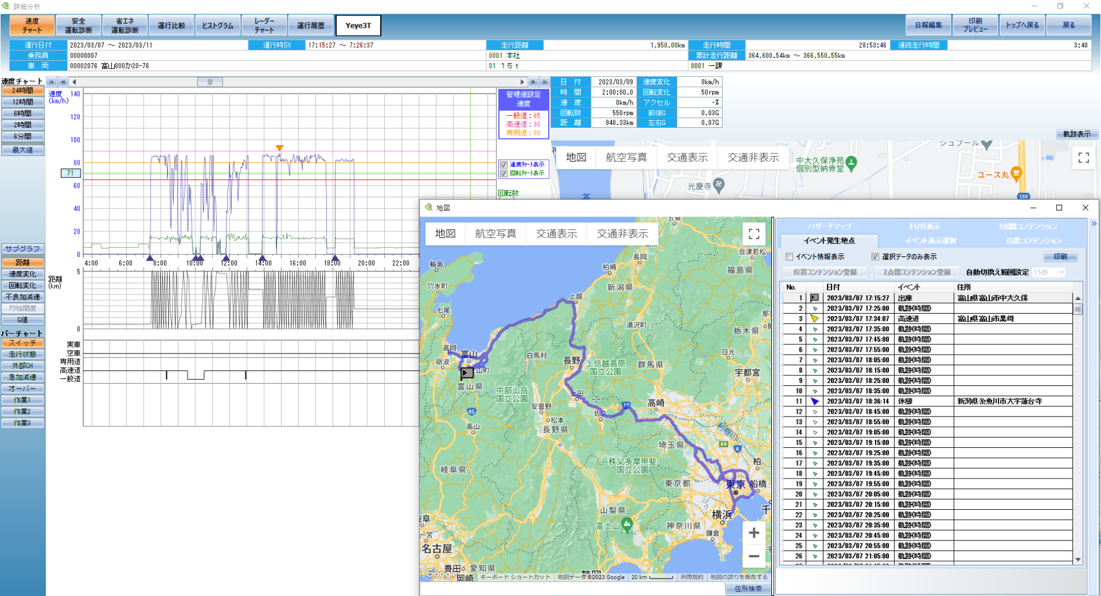The width and height of the screenshot is (1101, 596).
Task: Toggle 回転チャート表示 checkbox
Action: pos(504,174)
